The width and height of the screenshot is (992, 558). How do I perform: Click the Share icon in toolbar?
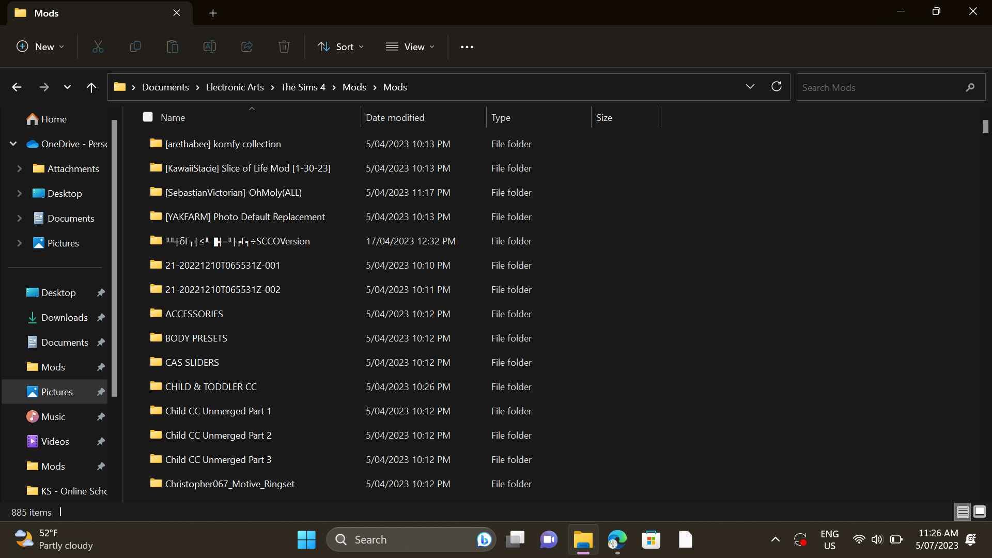[247, 47]
